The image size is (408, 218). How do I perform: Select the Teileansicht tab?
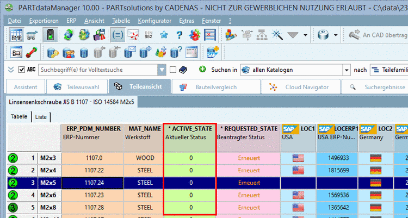pos(140,86)
